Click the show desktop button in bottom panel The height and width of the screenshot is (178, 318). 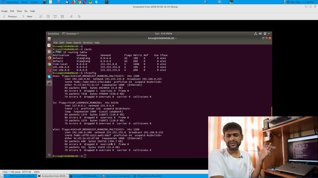(x=2, y=176)
